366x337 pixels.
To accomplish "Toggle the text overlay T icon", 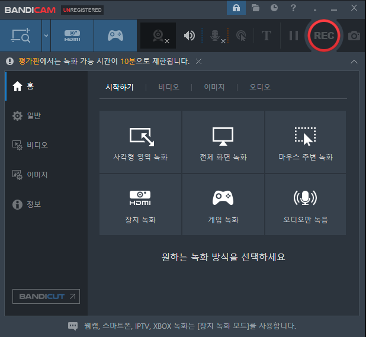I will click(267, 36).
